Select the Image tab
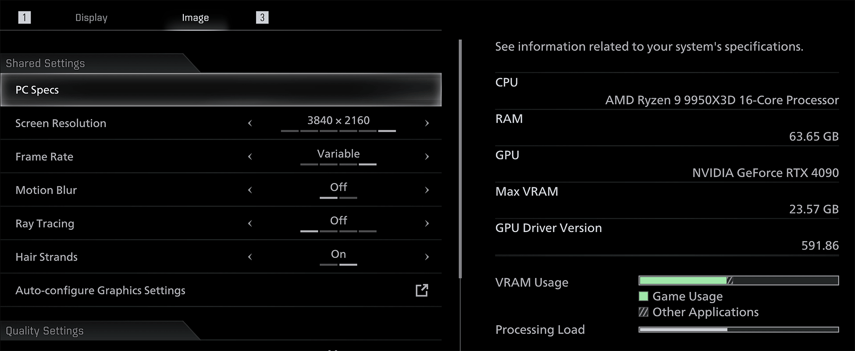 point(195,18)
